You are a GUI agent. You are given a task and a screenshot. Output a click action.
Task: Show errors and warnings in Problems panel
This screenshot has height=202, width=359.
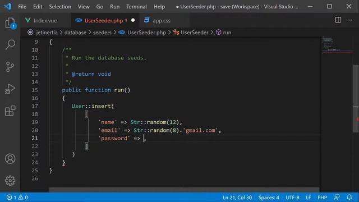click(x=17, y=197)
